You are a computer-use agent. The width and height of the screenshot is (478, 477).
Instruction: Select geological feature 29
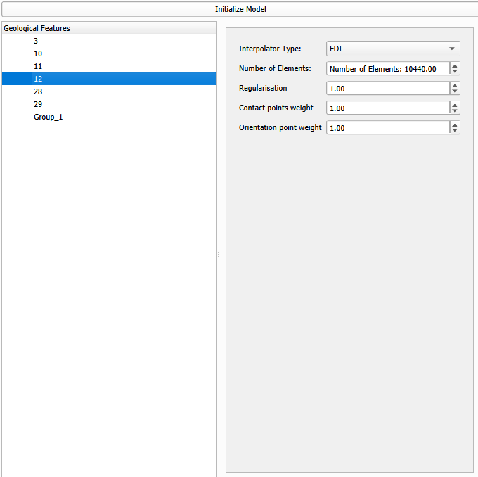(109, 104)
